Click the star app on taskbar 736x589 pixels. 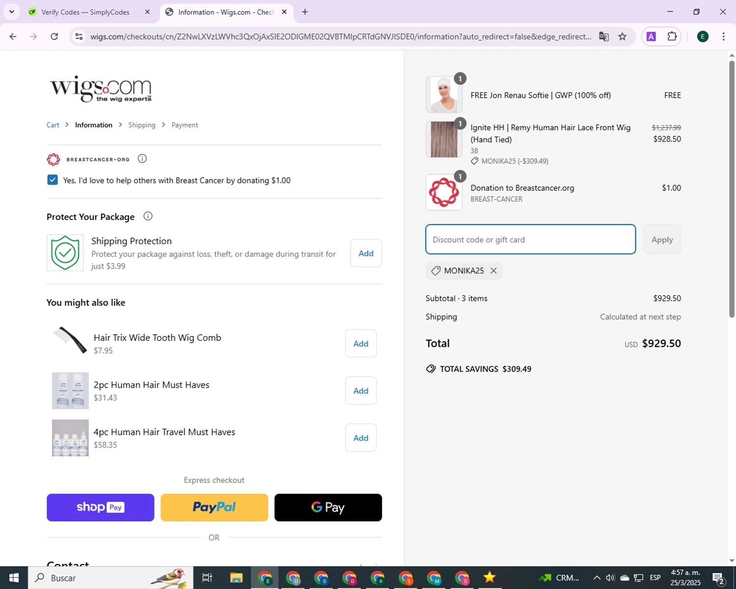(x=489, y=578)
